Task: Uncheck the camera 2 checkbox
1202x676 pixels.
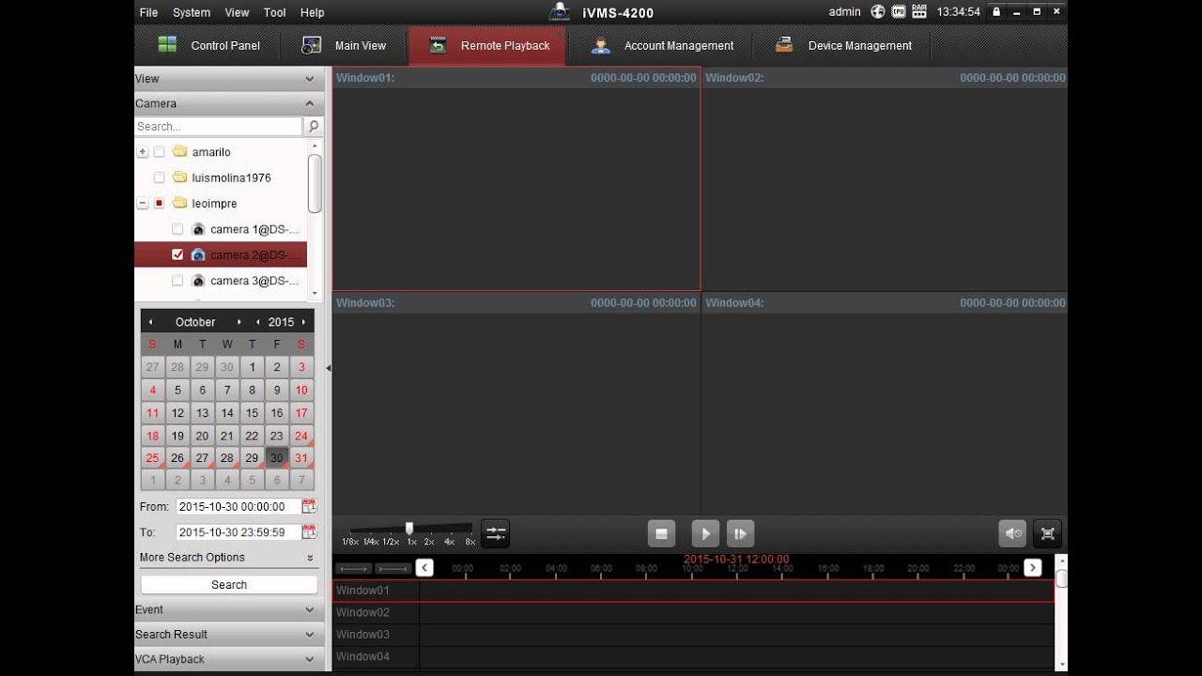Action: (x=177, y=254)
